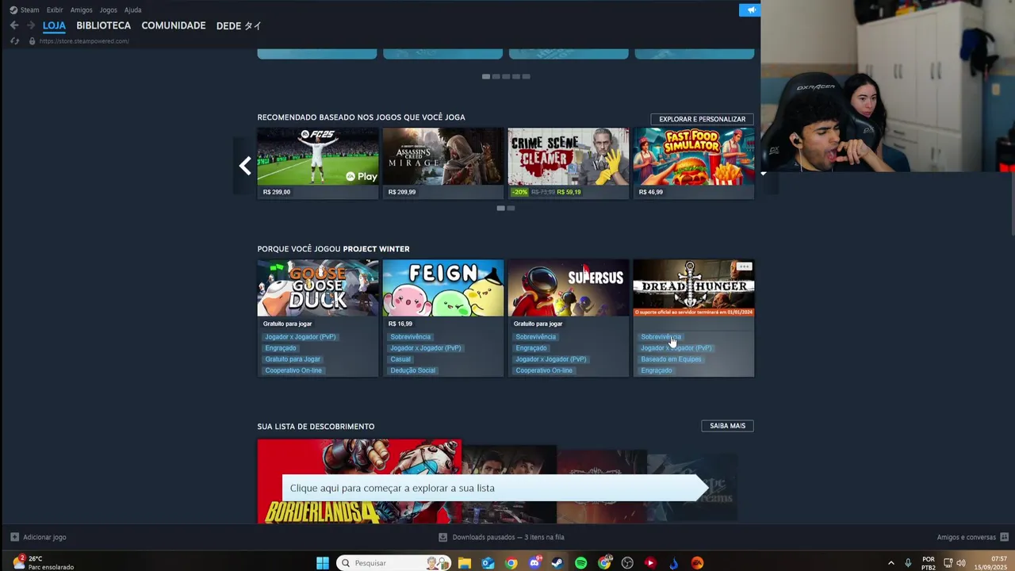Show hidden tray icons chevron
This screenshot has height=571, width=1015.
(x=891, y=563)
